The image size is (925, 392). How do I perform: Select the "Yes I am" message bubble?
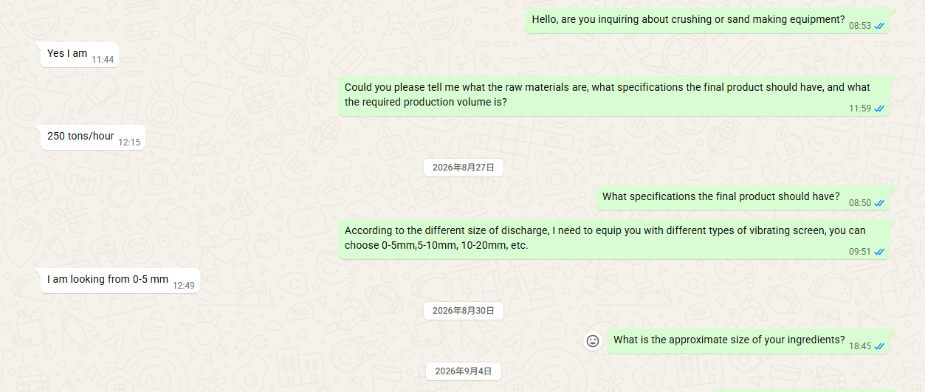pos(79,55)
